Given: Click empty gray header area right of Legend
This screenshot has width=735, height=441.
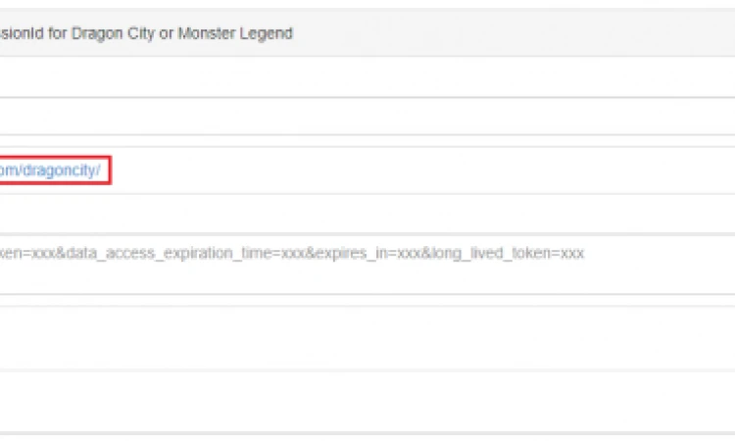Looking at the screenshot, I should (514, 32).
